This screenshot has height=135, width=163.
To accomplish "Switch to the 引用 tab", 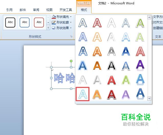I will tap(9, 10).
